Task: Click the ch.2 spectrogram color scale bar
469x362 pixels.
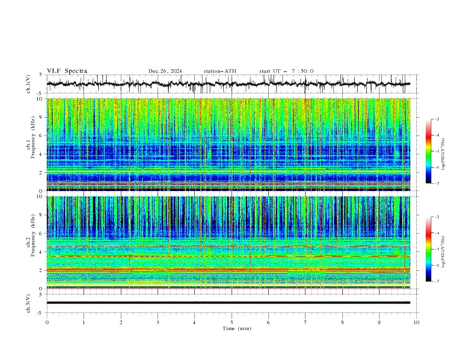Action: click(428, 249)
